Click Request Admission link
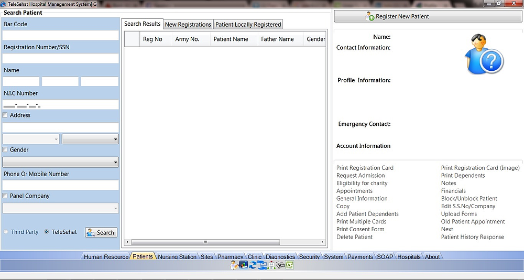 coord(361,176)
